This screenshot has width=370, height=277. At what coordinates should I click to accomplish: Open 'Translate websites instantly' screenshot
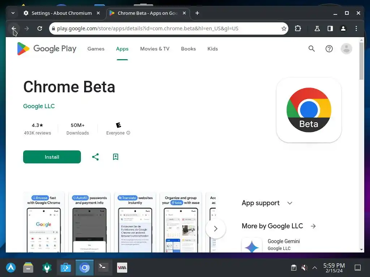[x=135, y=223]
